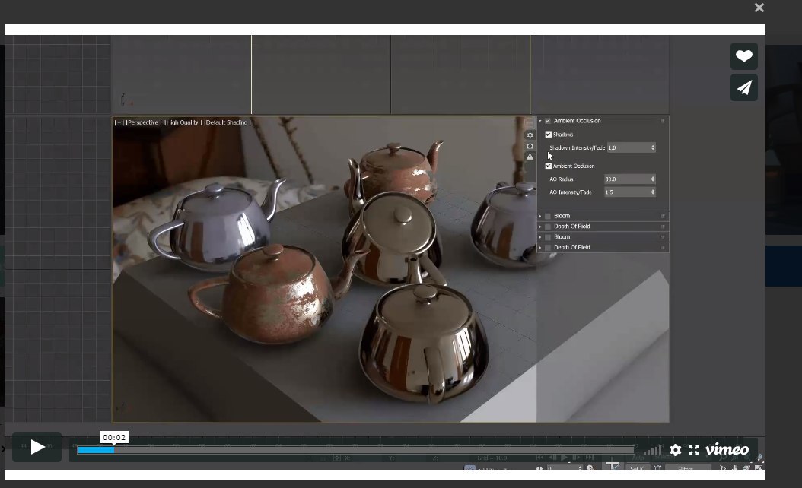Open the Default Shading viewport menu

[x=227, y=122]
